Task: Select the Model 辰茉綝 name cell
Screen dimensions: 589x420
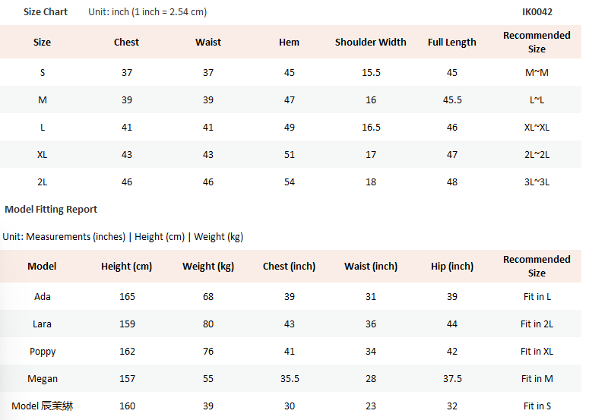Action: pyautogui.click(x=43, y=406)
